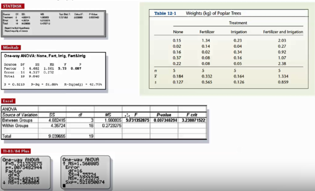Click Excel cell with P-value 0.007348294
The height and width of the screenshot is (191, 315).
[x=164, y=120]
